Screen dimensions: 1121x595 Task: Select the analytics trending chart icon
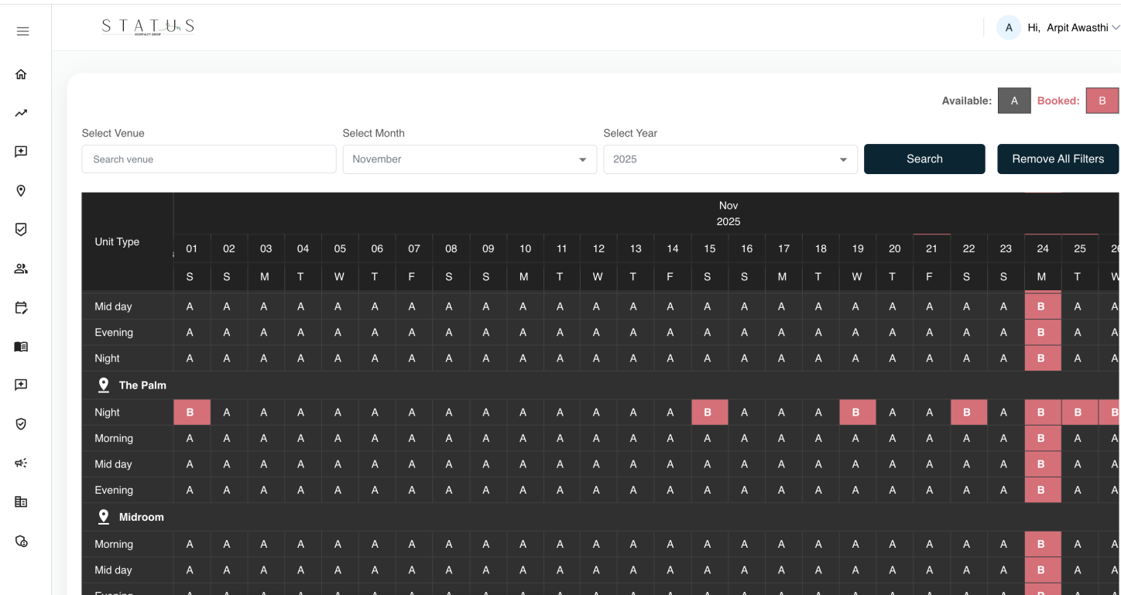22,112
